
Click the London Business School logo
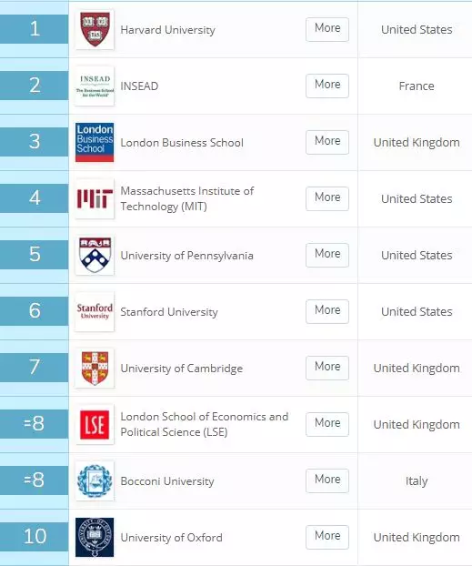click(x=95, y=142)
